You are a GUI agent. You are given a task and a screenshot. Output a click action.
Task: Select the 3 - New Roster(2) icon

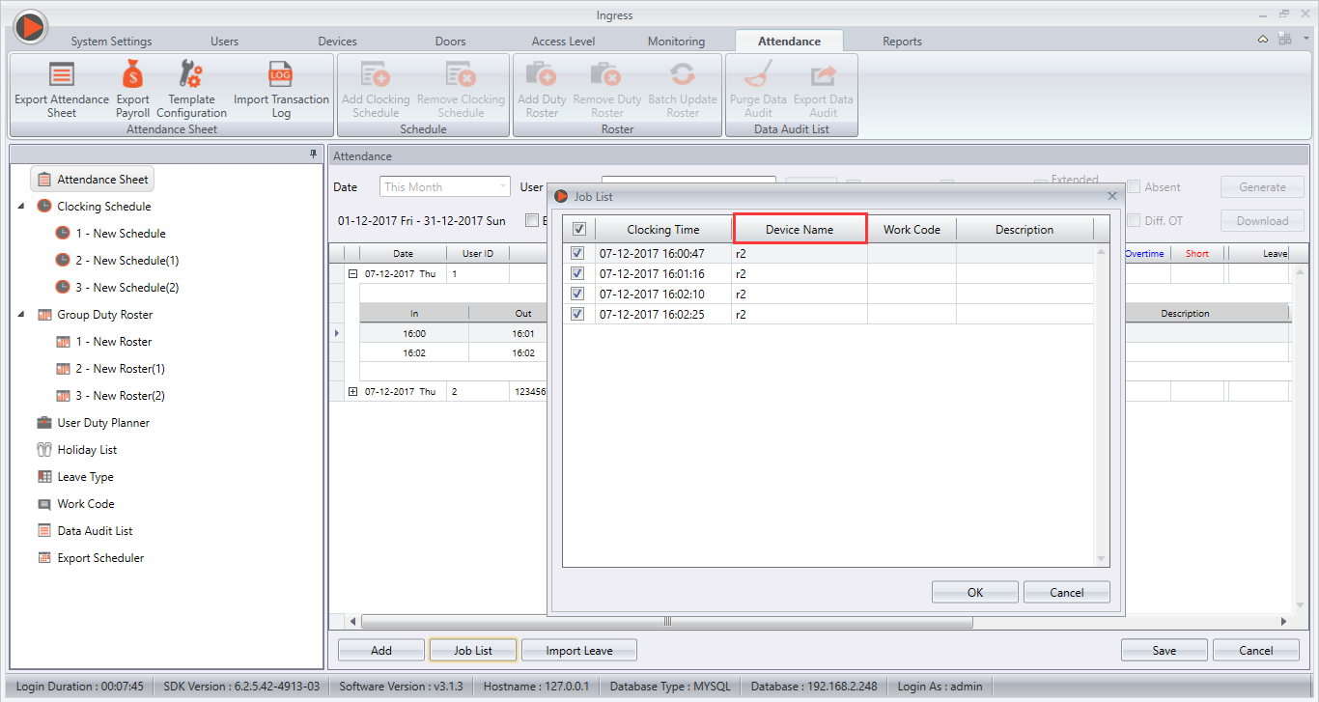point(63,396)
